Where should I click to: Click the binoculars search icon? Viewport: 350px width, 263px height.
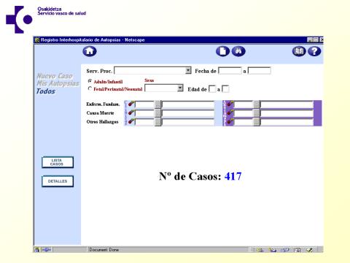[x=238, y=51]
